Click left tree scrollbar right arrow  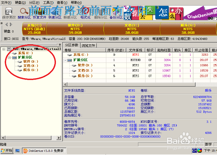coord(59,138)
